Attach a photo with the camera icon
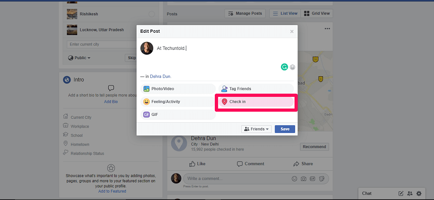 click(x=304, y=178)
